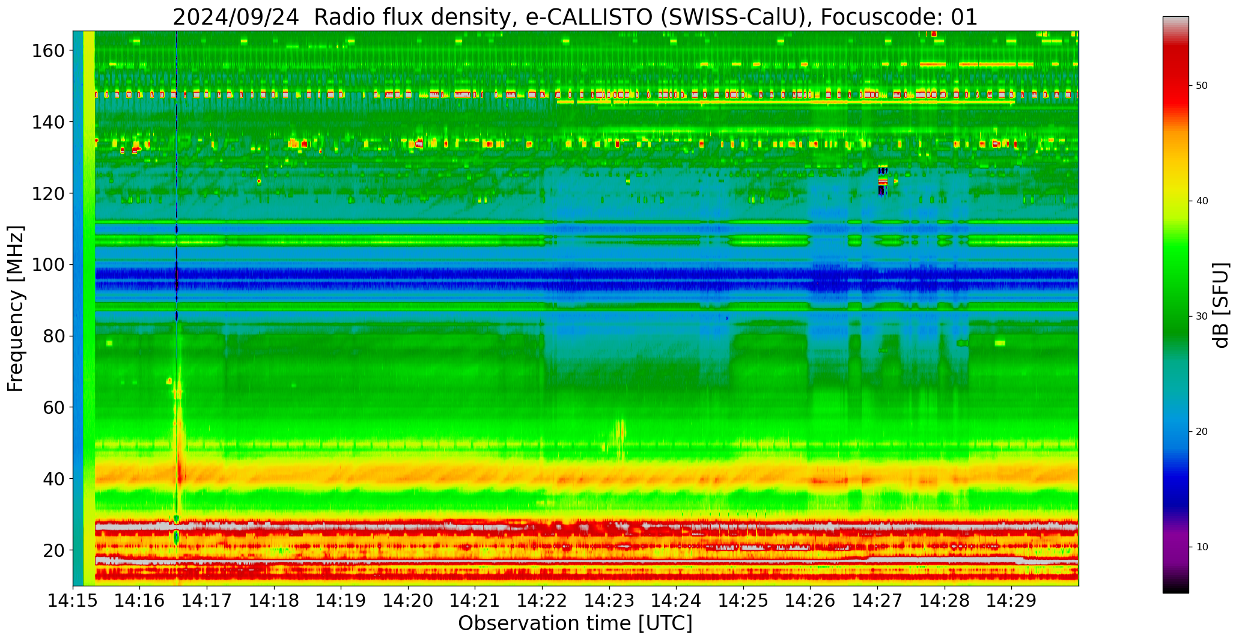Click the 140 MHz frequency tick label
This screenshot has height=641, width=1239.
(x=47, y=122)
